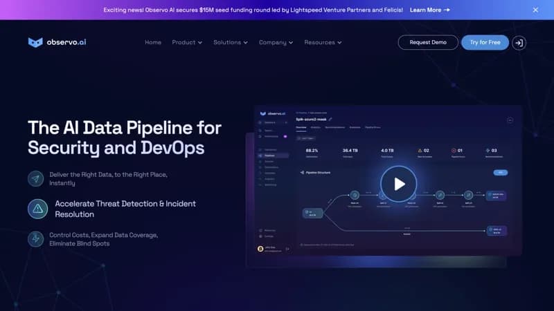Open the Home nav link
Image resolution: width=554 pixels, height=311 pixels.
point(153,42)
